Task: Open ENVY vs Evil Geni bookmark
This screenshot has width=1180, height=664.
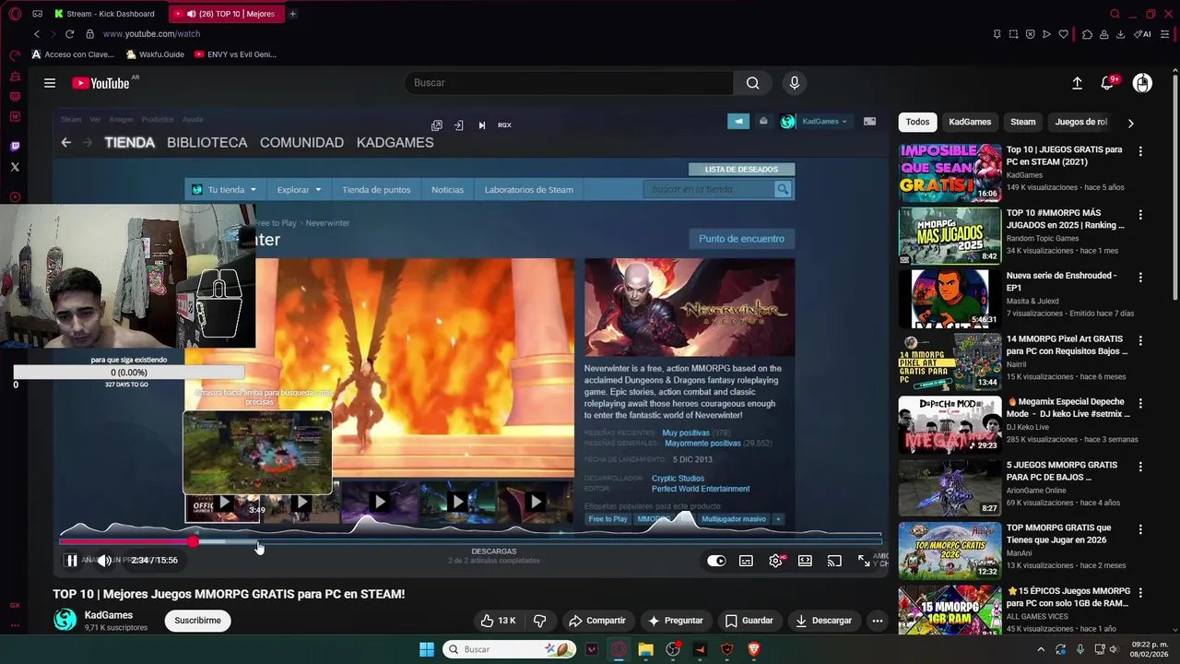Action: (x=235, y=54)
